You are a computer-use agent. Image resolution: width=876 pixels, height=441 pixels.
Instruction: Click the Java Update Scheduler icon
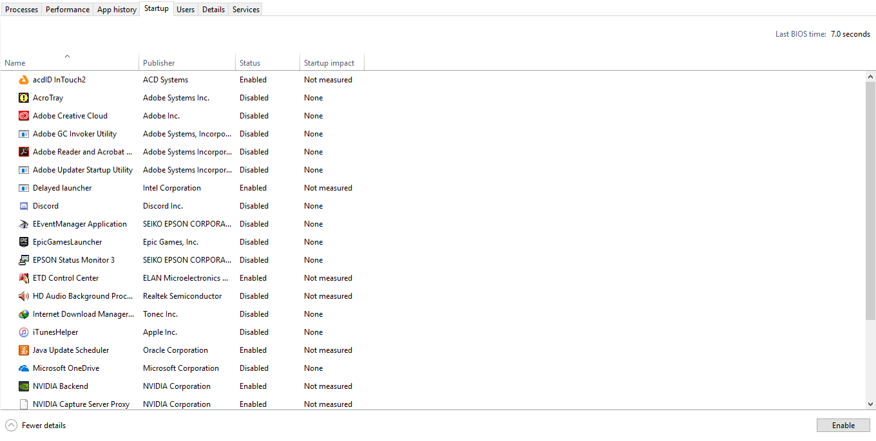[x=24, y=350]
